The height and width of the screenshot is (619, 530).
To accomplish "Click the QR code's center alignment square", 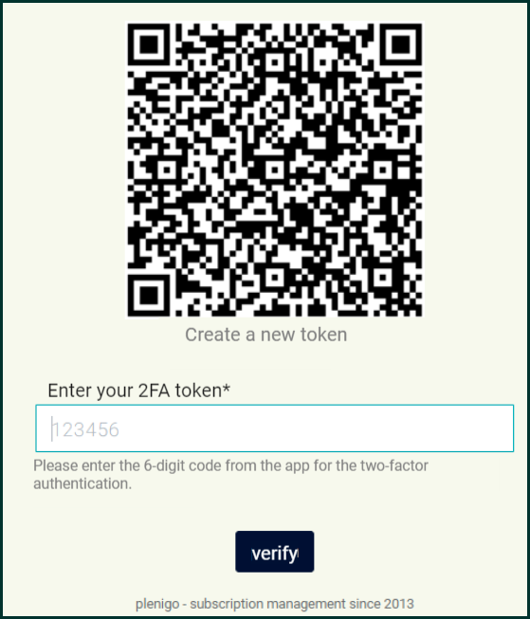I will tap(275, 170).
